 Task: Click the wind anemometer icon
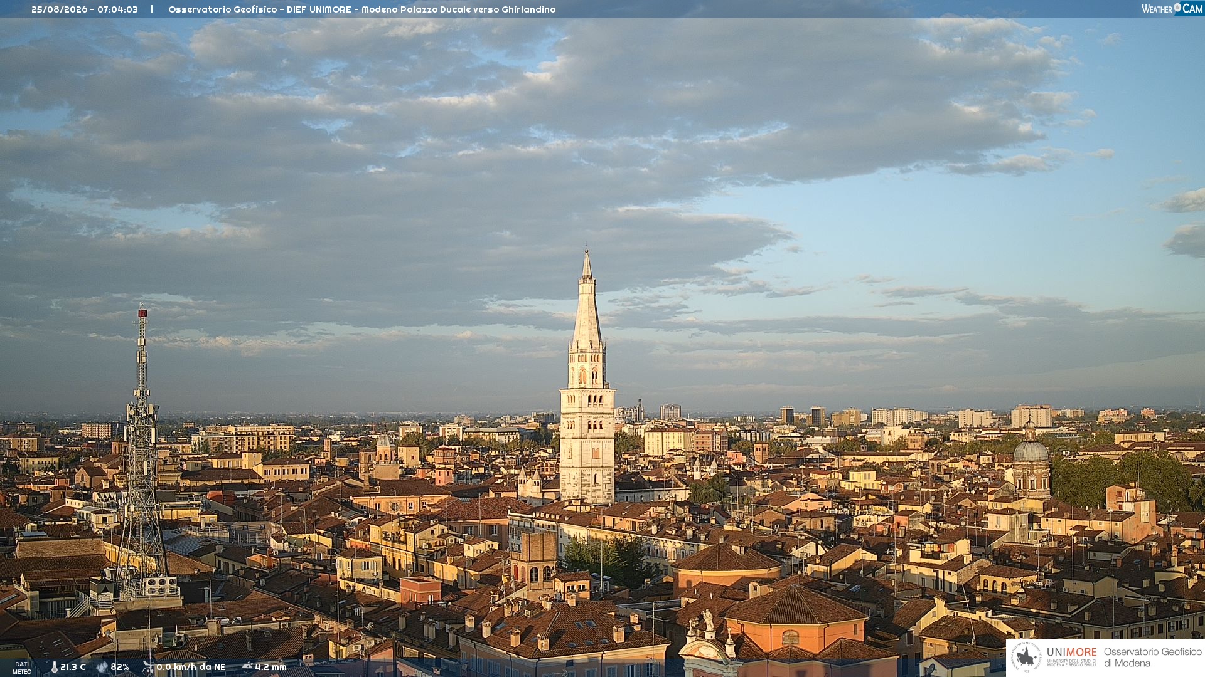click(147, 667)
